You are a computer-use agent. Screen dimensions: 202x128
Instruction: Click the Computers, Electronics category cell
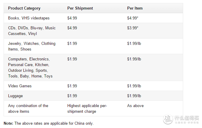pos(30,68)
